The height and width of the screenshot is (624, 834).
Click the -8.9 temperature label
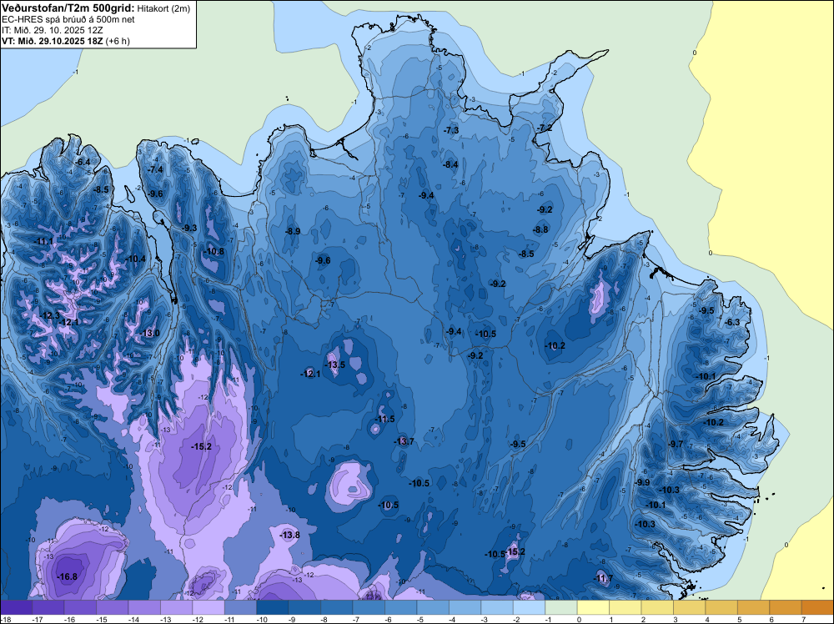tap(293, 231)
